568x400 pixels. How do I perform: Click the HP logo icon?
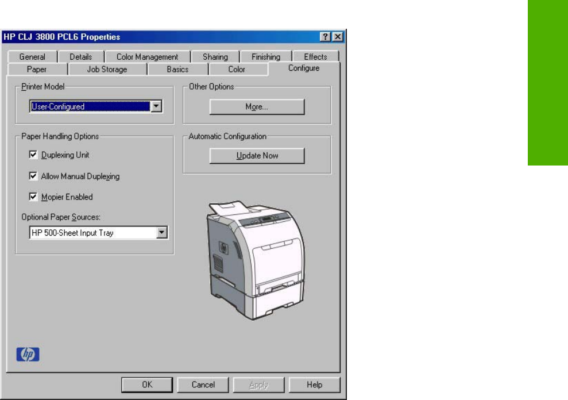28,354
